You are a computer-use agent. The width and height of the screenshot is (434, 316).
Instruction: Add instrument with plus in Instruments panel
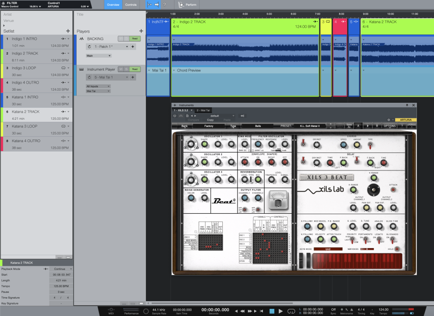click(174, 105)
